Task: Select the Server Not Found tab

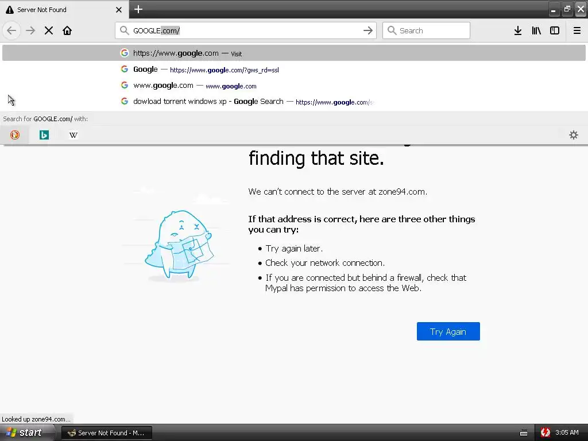Action: pyautogui.click(x=64, y=9)
